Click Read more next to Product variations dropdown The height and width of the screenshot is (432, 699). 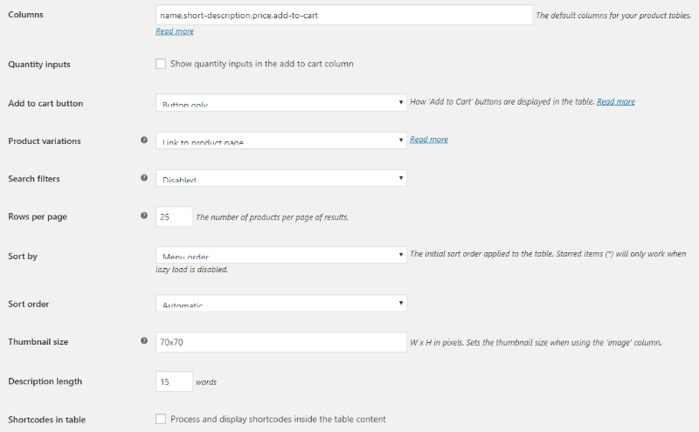click(429, 140)
